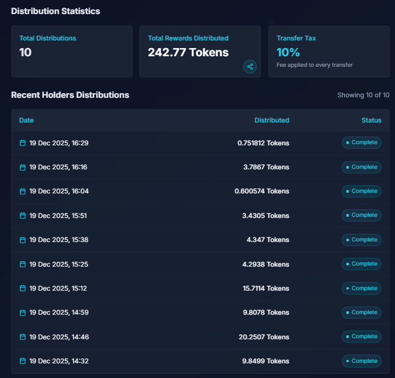Select the Transfer Tax label
This screenshot has height=378, width=395.
pos(296,38)
